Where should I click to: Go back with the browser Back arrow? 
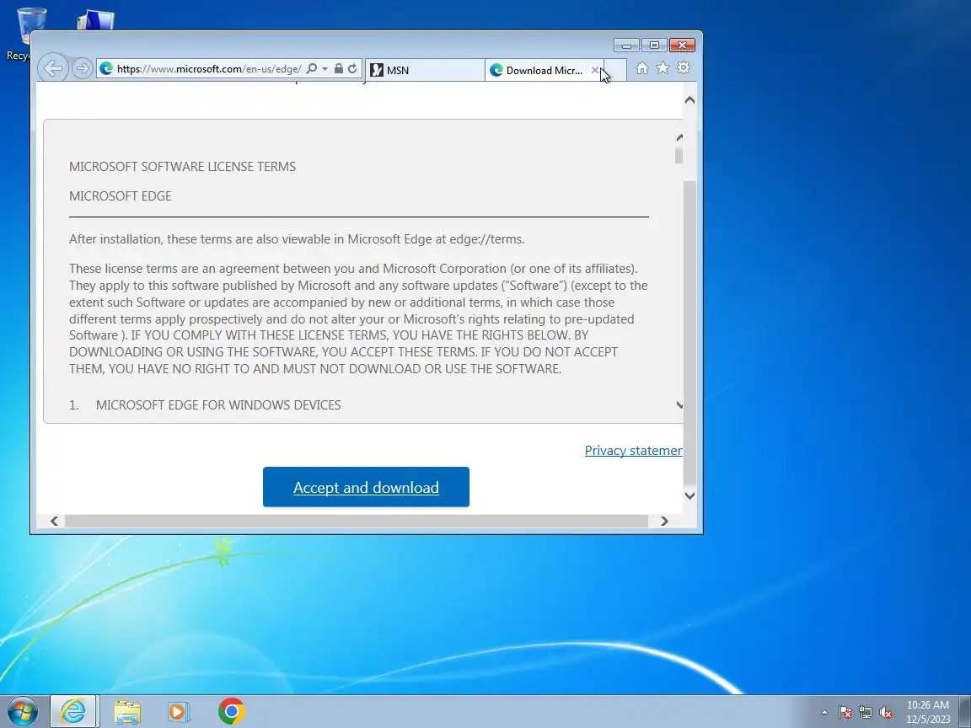pos(53,68)
